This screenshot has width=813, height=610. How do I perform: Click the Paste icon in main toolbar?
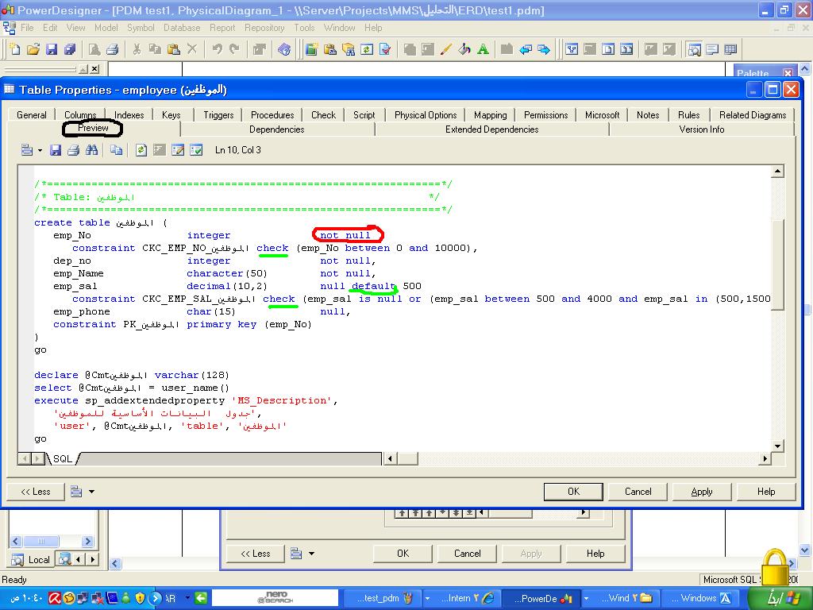(x=172, y=49)
